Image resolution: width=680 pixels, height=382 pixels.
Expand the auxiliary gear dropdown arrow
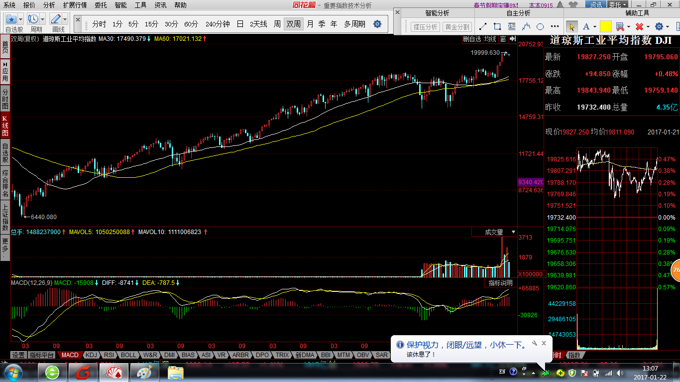668,27
